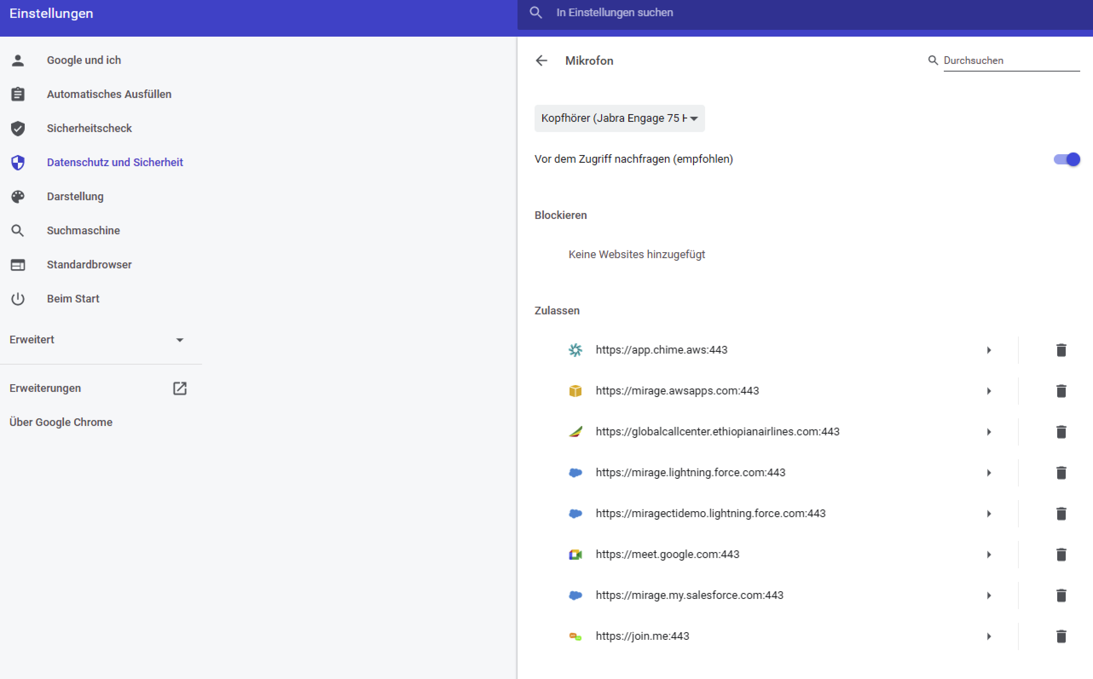Toggle Vor dem Zugriff nachfragen switch
Image resolution: width=1093 pixels, height=679 pixels.
(1067, 159)
